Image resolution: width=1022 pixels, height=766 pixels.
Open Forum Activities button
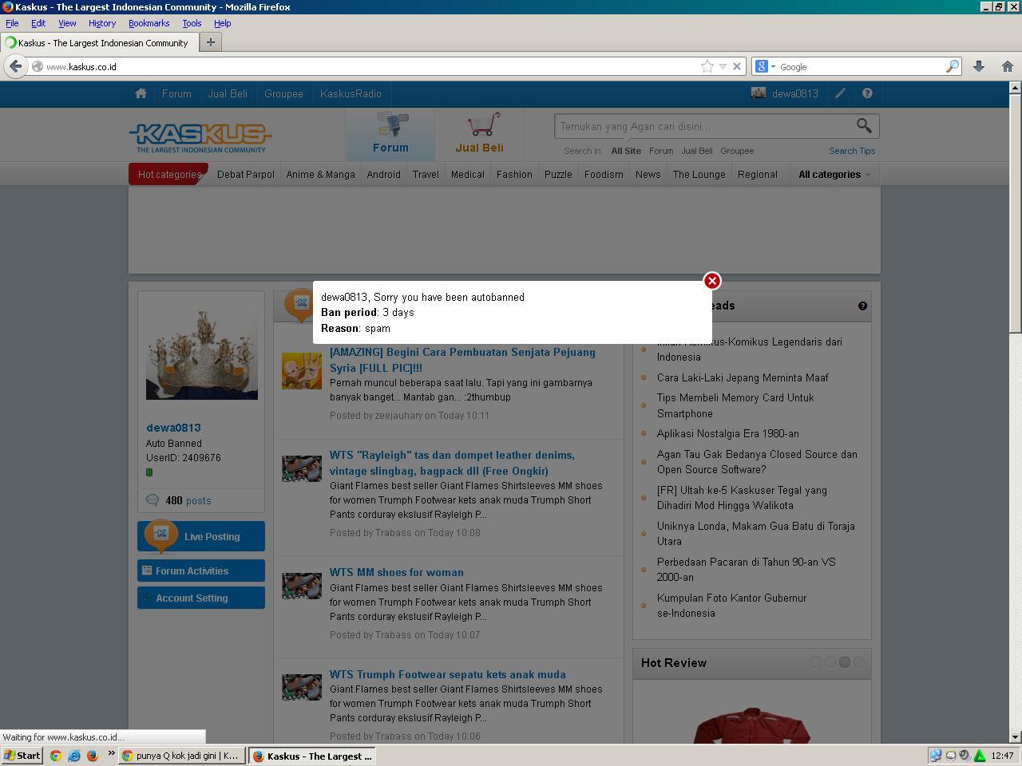point(201,571)
